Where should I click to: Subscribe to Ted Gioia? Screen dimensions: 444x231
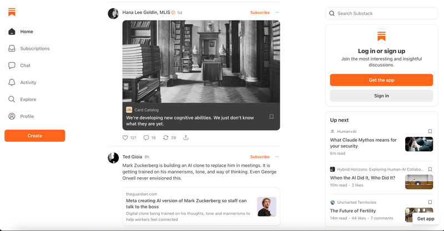[260, 157]
